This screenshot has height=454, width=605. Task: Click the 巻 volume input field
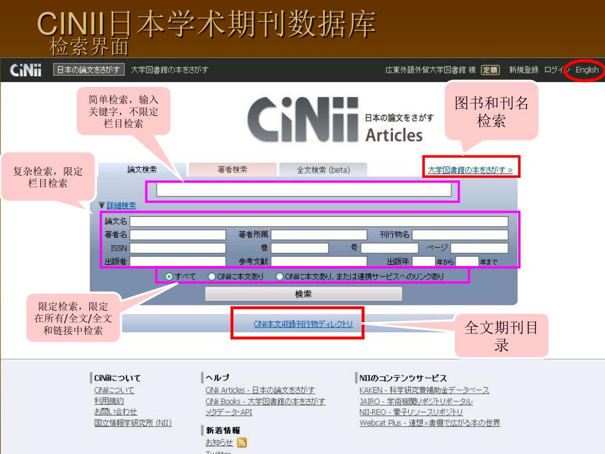(x=300, y=248)
